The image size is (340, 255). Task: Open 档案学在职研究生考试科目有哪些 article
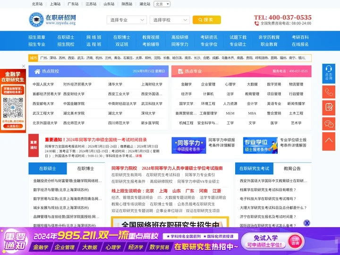pos(268,190)
